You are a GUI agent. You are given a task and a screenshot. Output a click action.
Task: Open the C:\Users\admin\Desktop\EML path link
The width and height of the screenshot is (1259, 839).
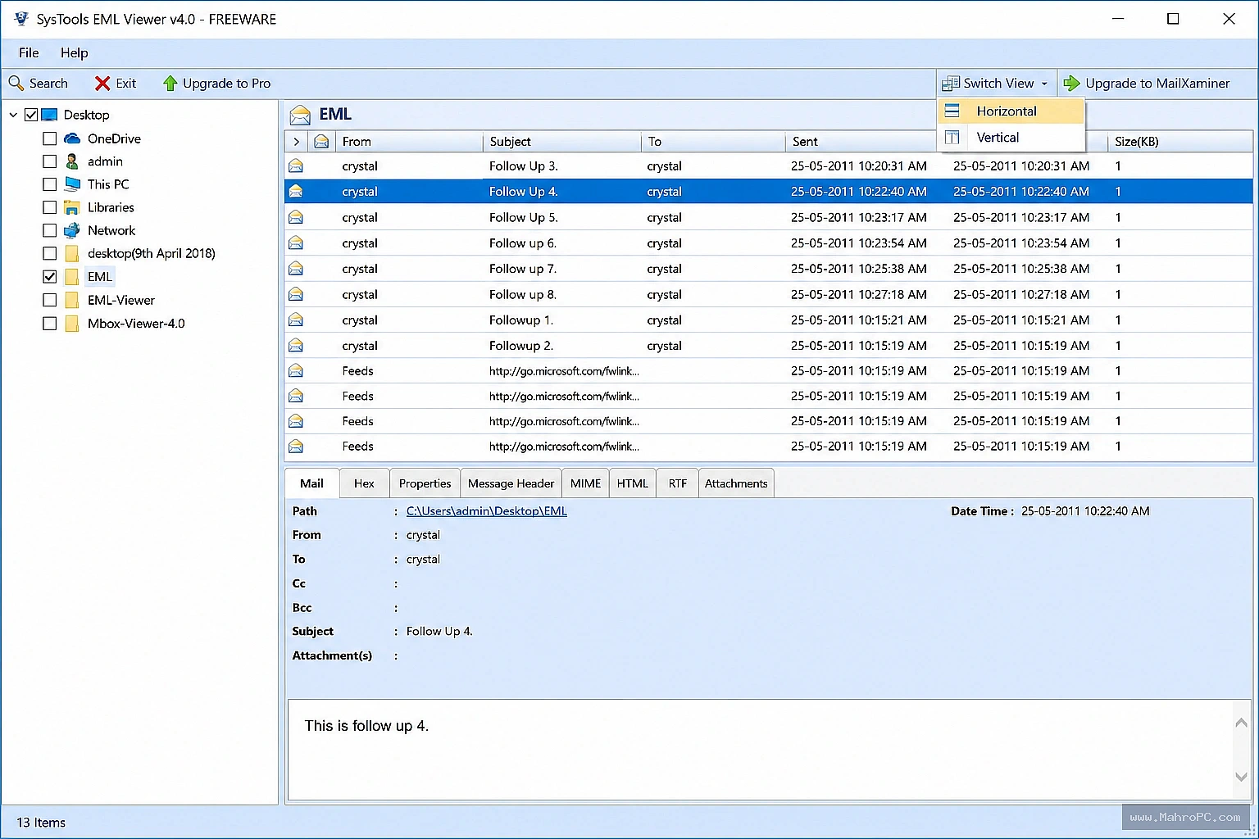pyautogui.click(x=486, y=511)
